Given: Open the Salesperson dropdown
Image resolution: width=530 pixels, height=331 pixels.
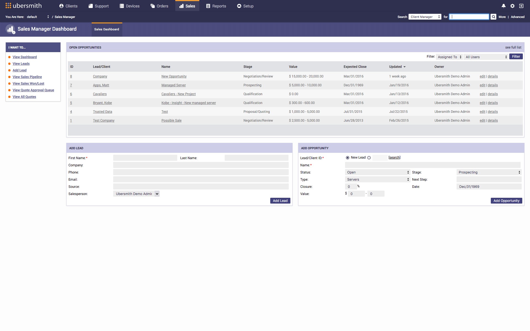Looking at the screenshot, I should 136,194.
